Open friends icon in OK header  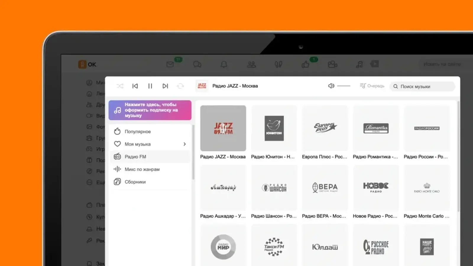pos(252,64)
